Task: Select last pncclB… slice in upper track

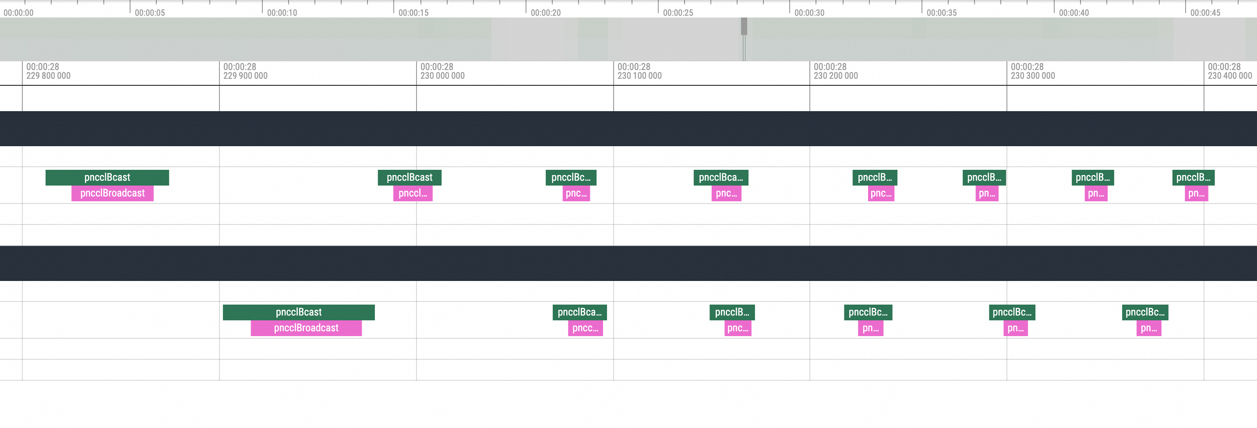Action: 1193,177
